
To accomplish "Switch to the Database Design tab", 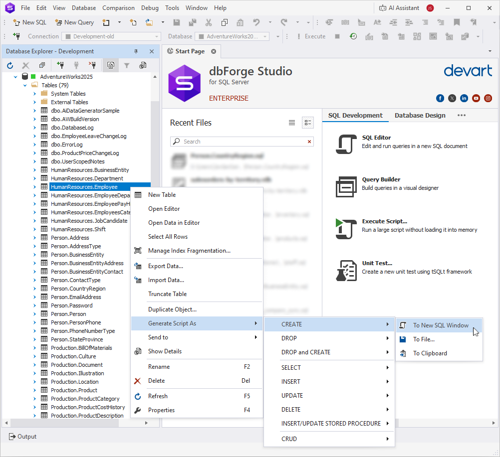I will pyautogui.click(x=420, y=115).
